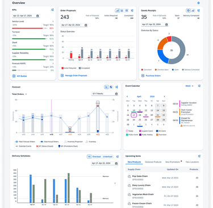Click Forecast WAPE progress bar
213x208 pixels.
(30, 70)
